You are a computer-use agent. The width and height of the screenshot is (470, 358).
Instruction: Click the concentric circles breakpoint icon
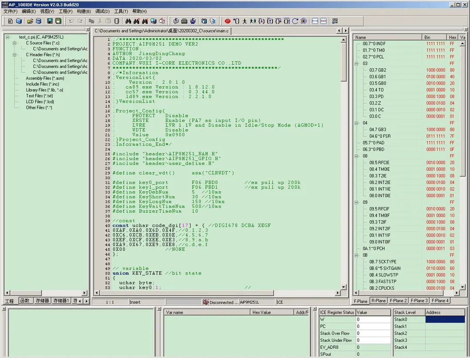pos(304,21)
